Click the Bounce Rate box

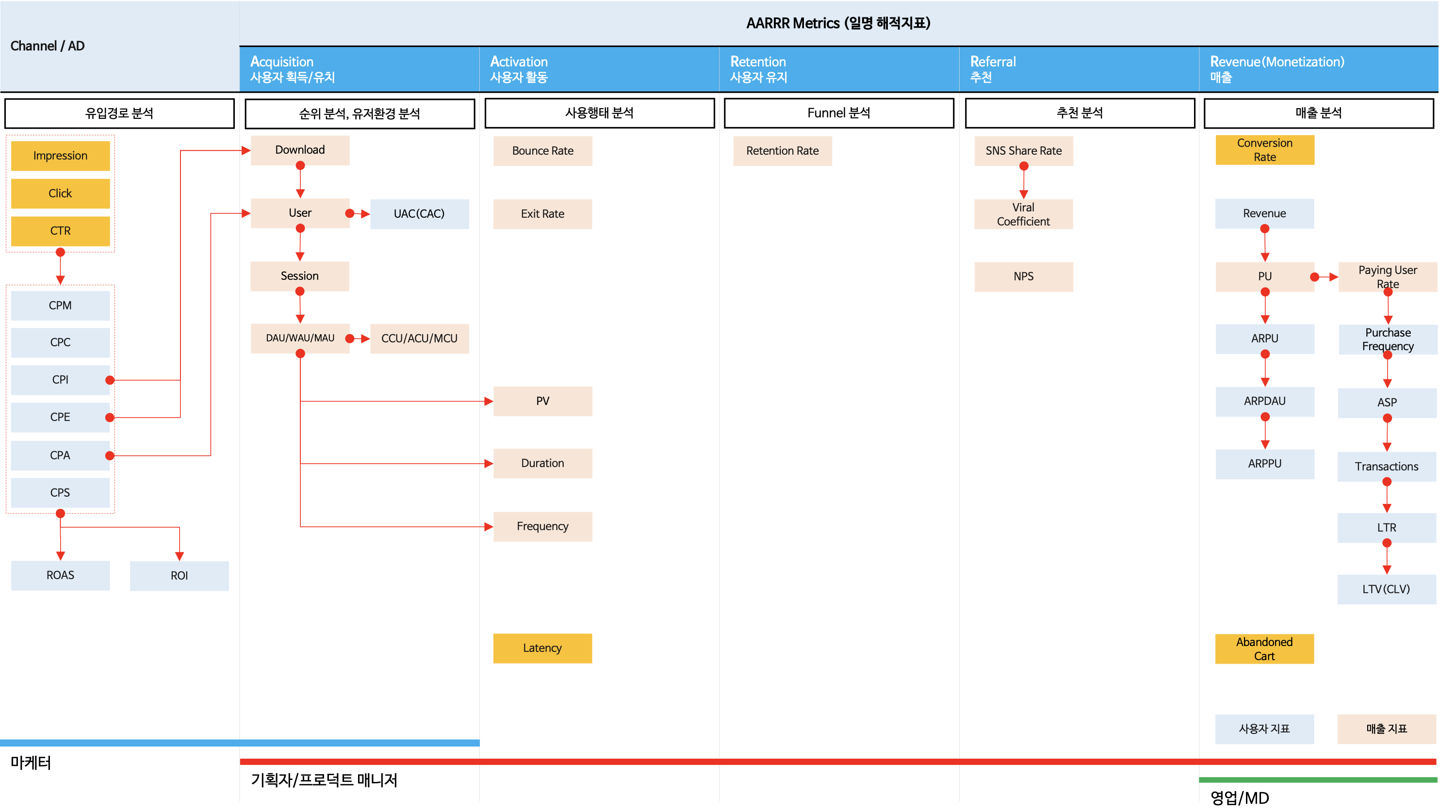pos(542,151)
